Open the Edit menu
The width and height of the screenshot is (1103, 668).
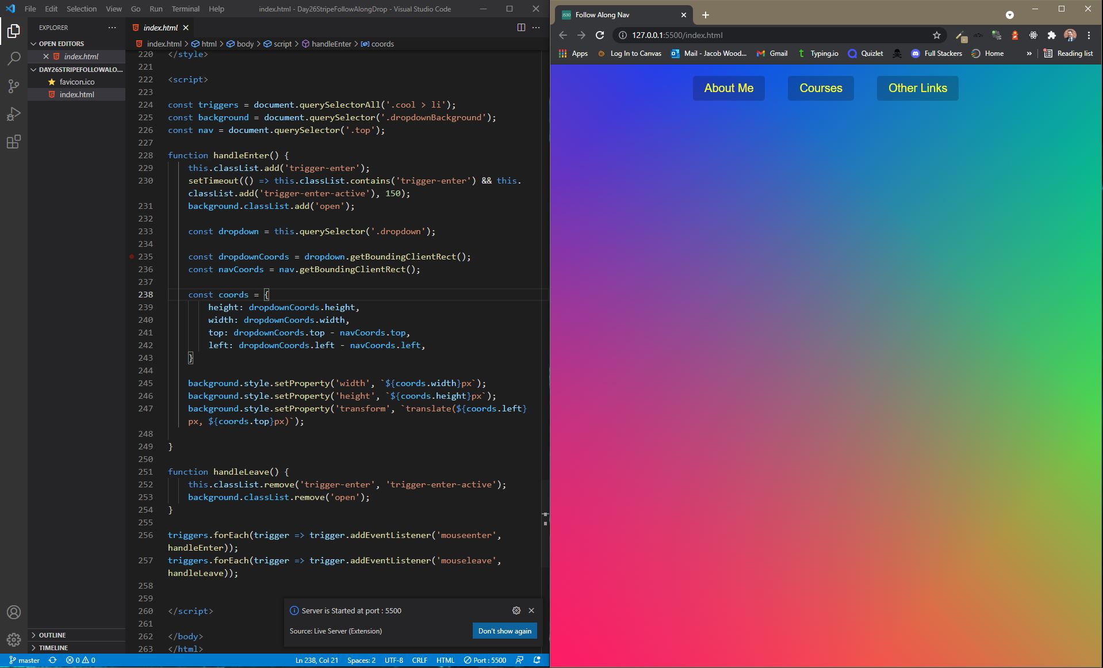point(51,9)
